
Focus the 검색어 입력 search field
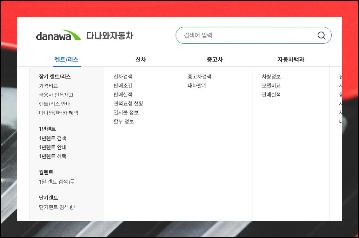click(254, 35)
